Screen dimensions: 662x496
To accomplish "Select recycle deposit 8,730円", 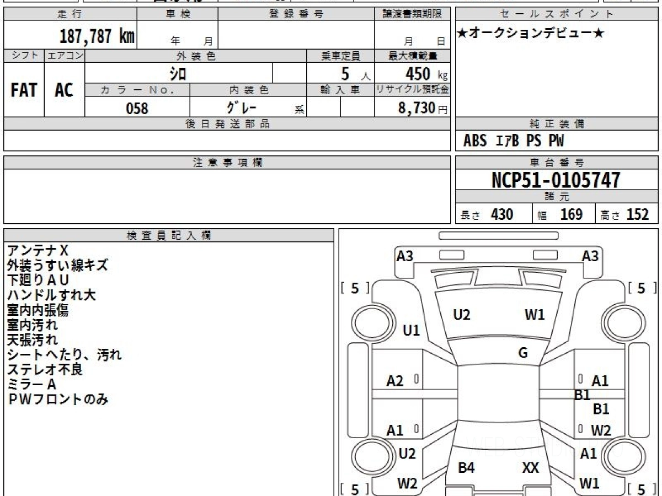I will click(x=423, y=108).
